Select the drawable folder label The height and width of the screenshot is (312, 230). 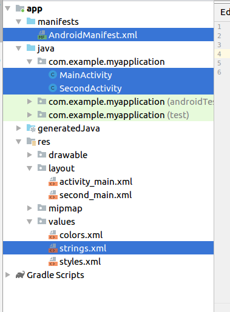[68, 155]
